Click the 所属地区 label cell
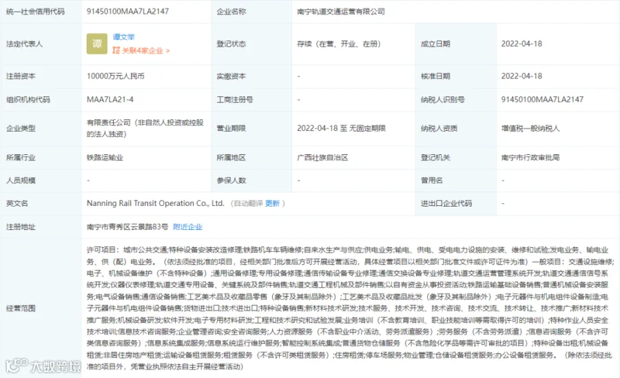 tap(252, 158)
